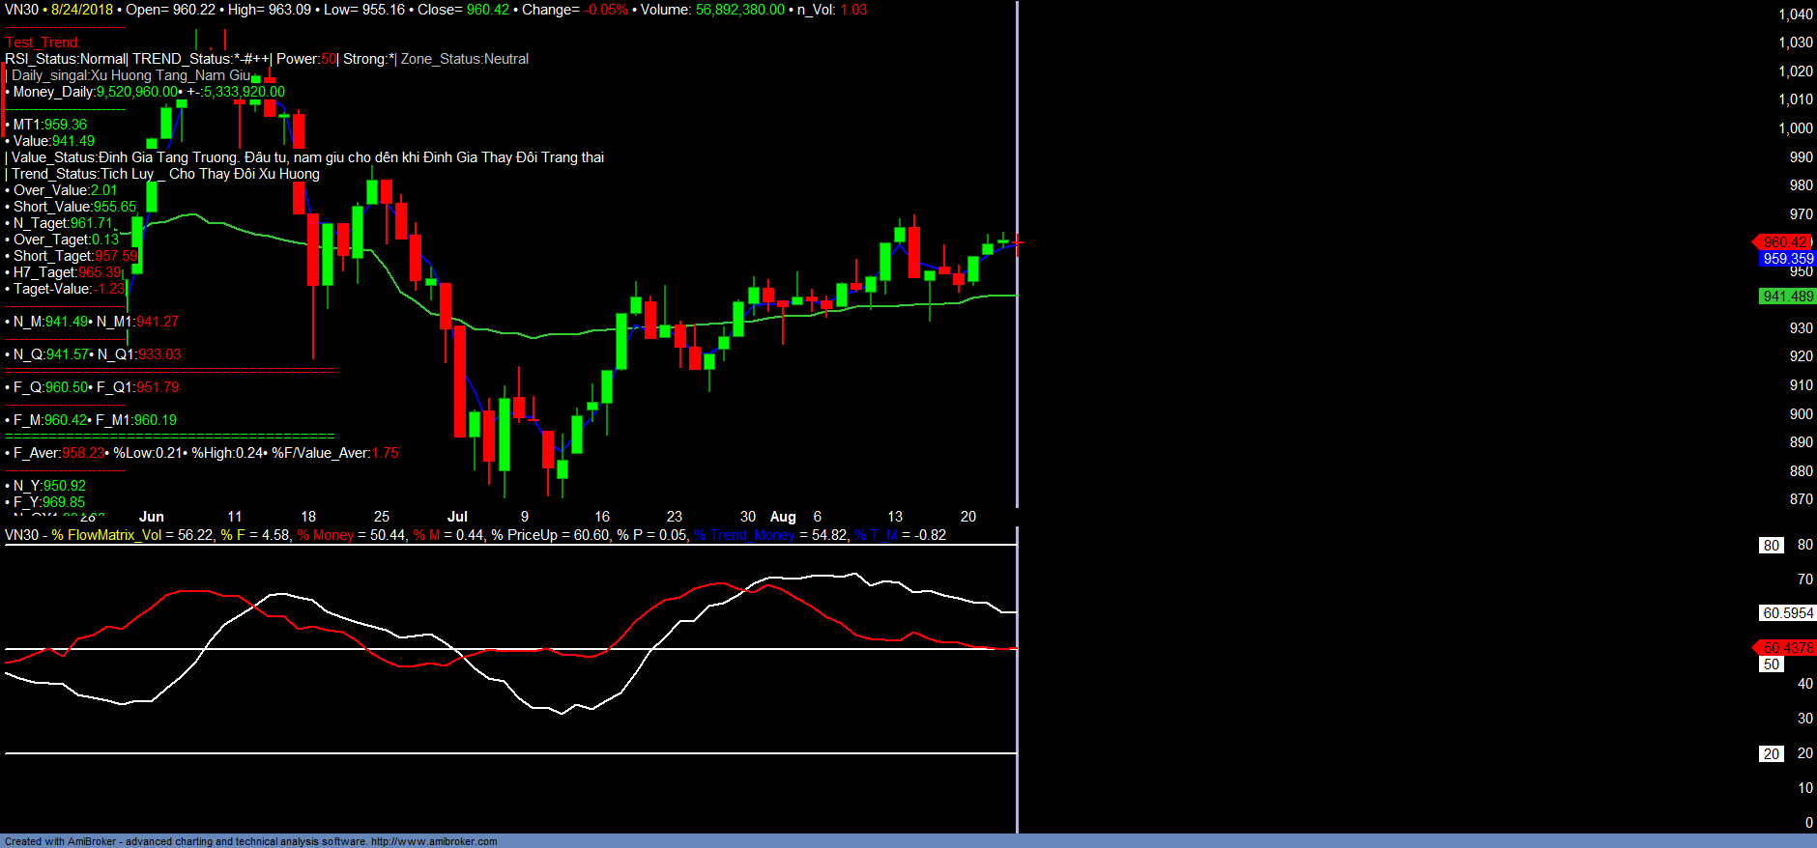Click the VN30 FlowMatrix_Vol indicator title
Viewport: 1817px width, 848px height.
click(106, 535)
